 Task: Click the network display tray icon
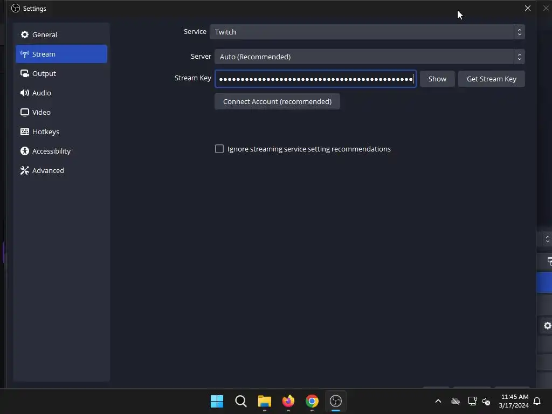click(472, 401)
